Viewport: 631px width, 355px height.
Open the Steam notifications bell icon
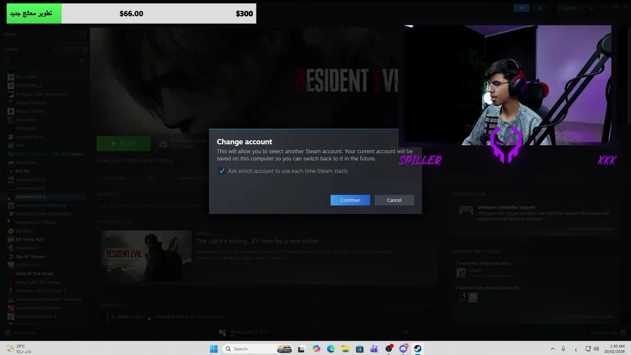pos(540,8)
